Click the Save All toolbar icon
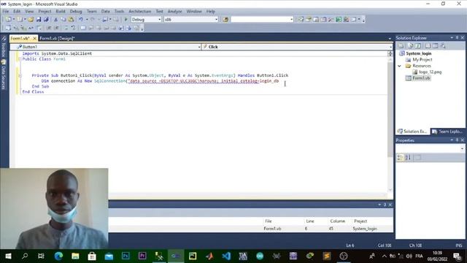Viewport: 467px width, 263px height. pos(46,20)
